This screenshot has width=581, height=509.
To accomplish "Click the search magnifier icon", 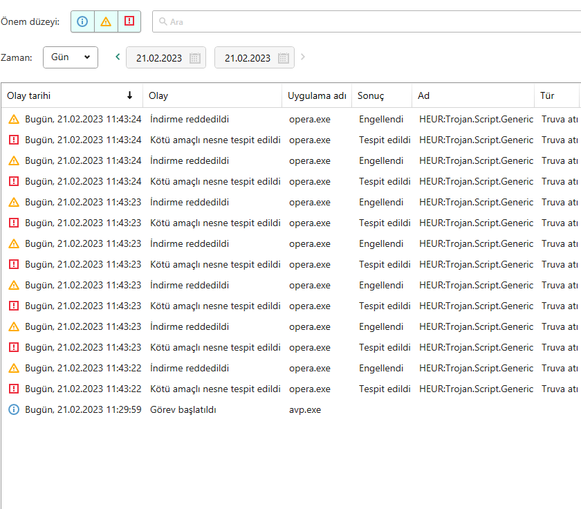I will coord(163,21).
